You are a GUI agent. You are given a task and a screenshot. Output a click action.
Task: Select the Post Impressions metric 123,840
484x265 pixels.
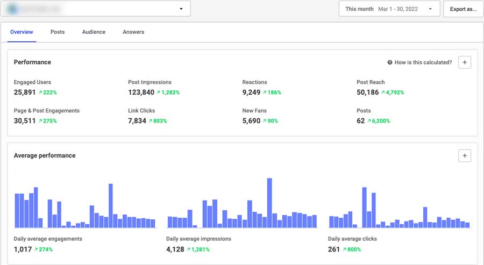tap(141, 92)
